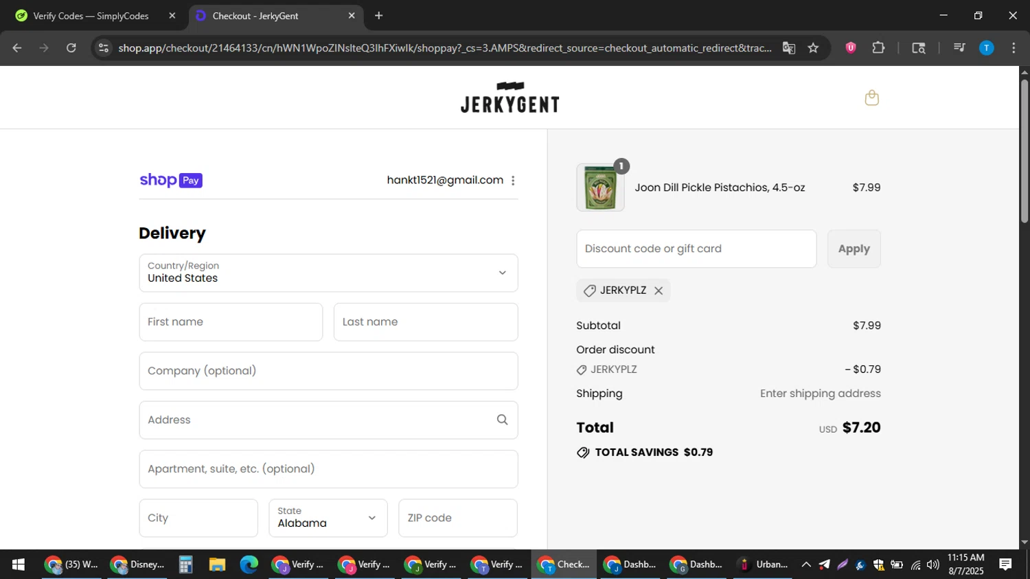Open the Extensions puzzle icon

[878, 47]
